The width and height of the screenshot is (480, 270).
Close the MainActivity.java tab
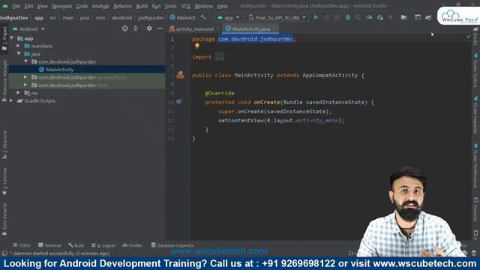(274, 28)
